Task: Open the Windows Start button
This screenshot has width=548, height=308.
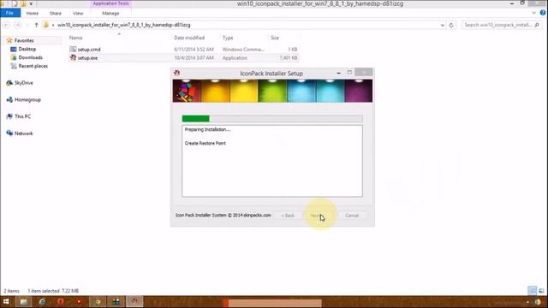Action: click(6, 301)
